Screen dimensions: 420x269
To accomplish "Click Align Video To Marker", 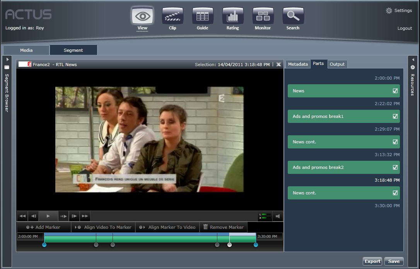I will point(103,227).
